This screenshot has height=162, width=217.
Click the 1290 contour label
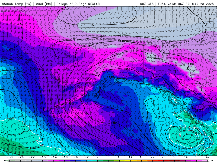point(184,149)
